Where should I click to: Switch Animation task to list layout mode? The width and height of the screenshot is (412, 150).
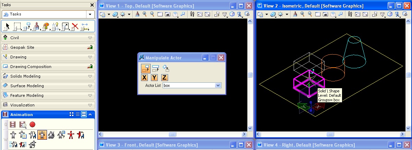(x=78, y=114)
